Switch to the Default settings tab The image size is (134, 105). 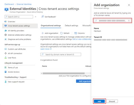[x=72, y=25]
